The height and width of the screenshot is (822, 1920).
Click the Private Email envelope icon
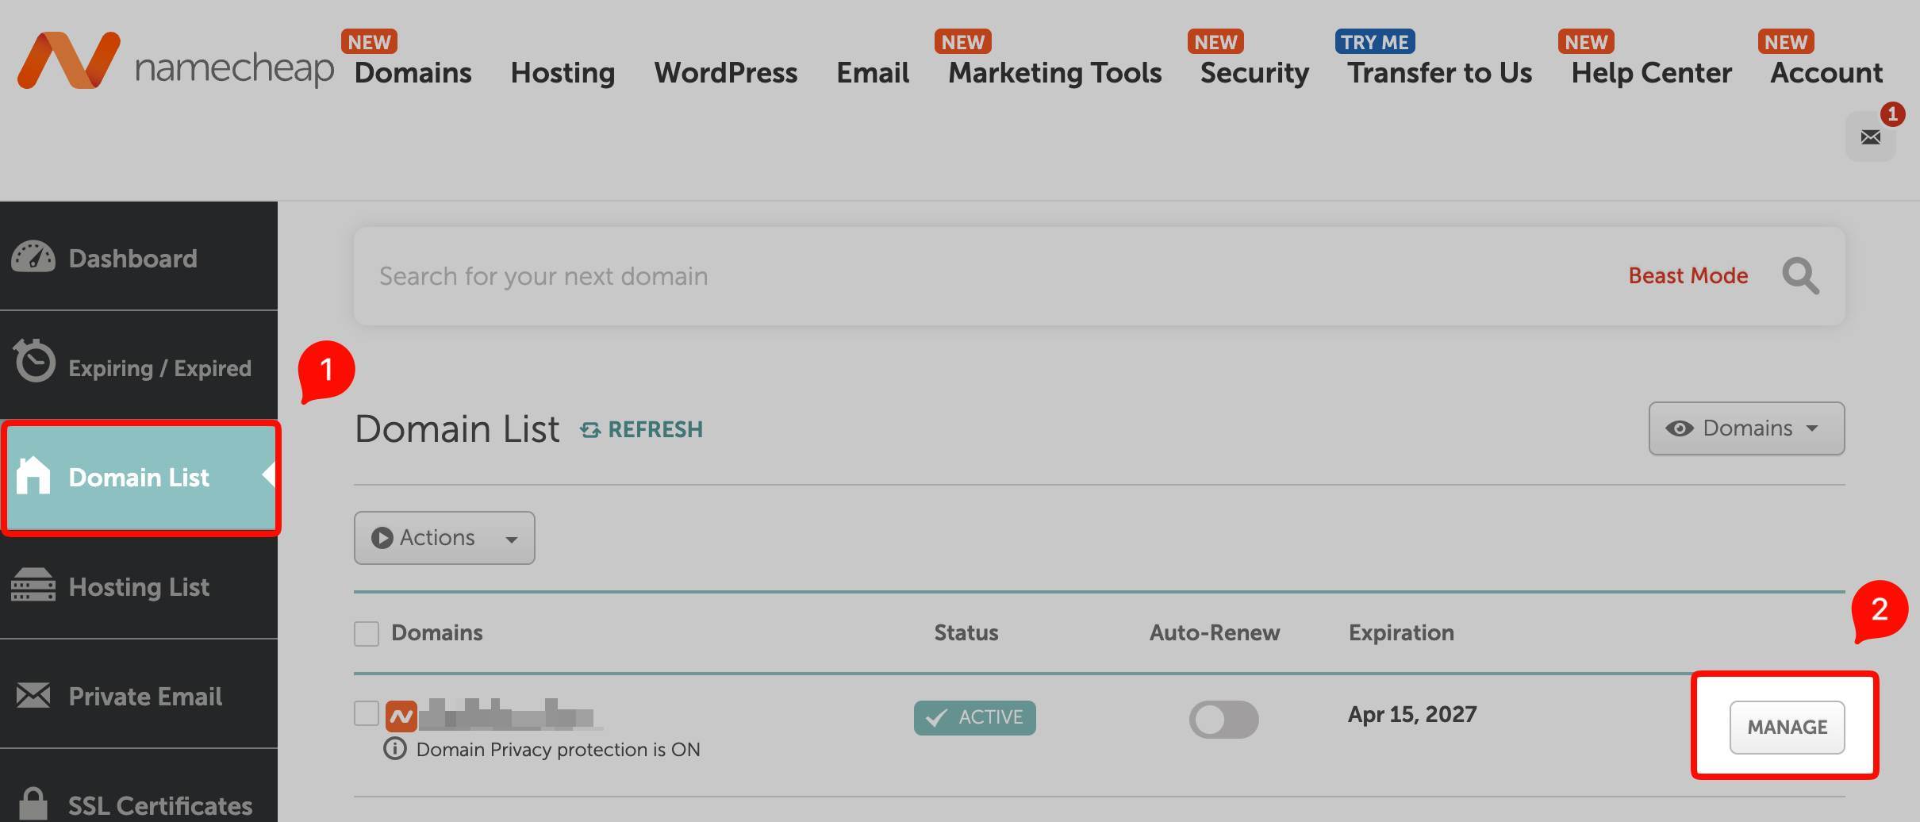(33, 696)
